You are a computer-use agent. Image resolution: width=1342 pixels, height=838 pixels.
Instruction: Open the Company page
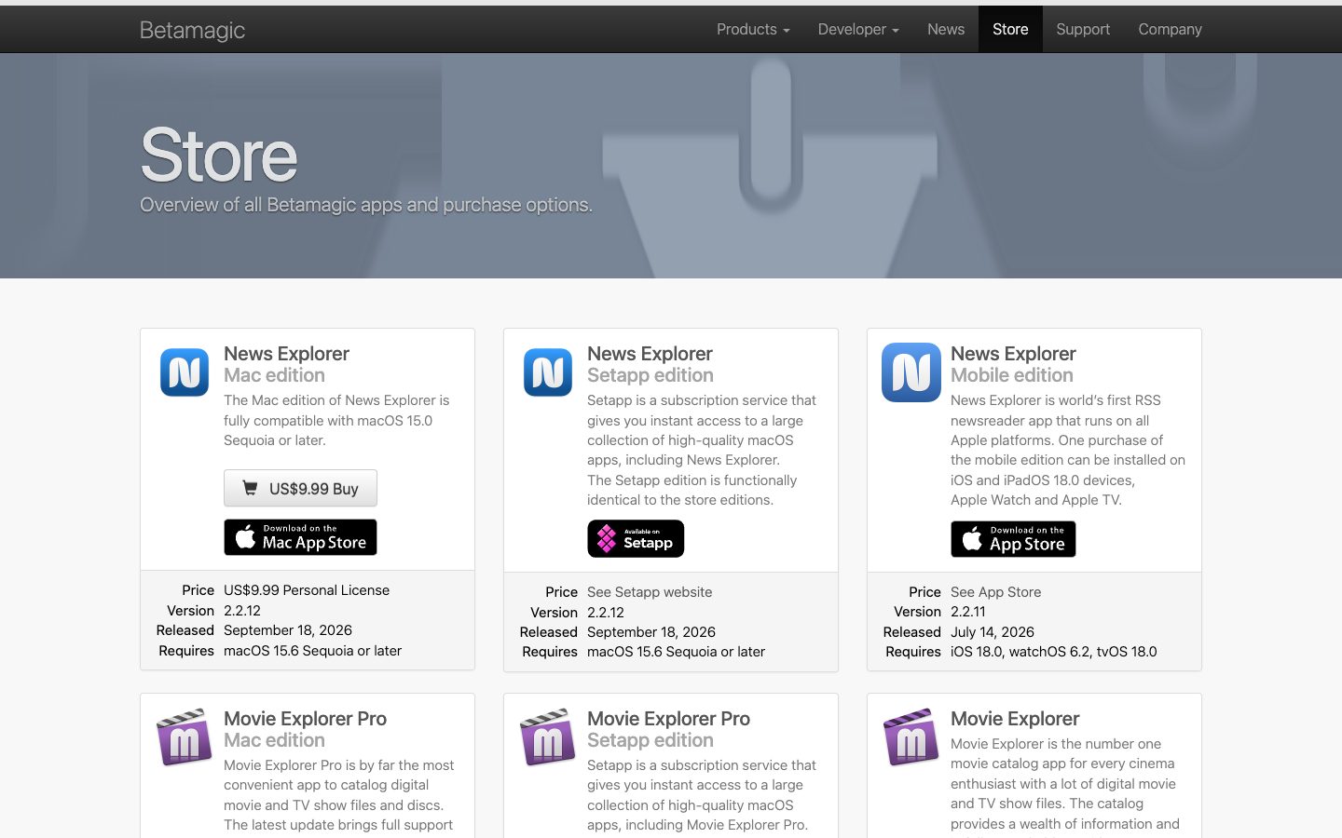pyautogui.click(x=1170, y=29)
